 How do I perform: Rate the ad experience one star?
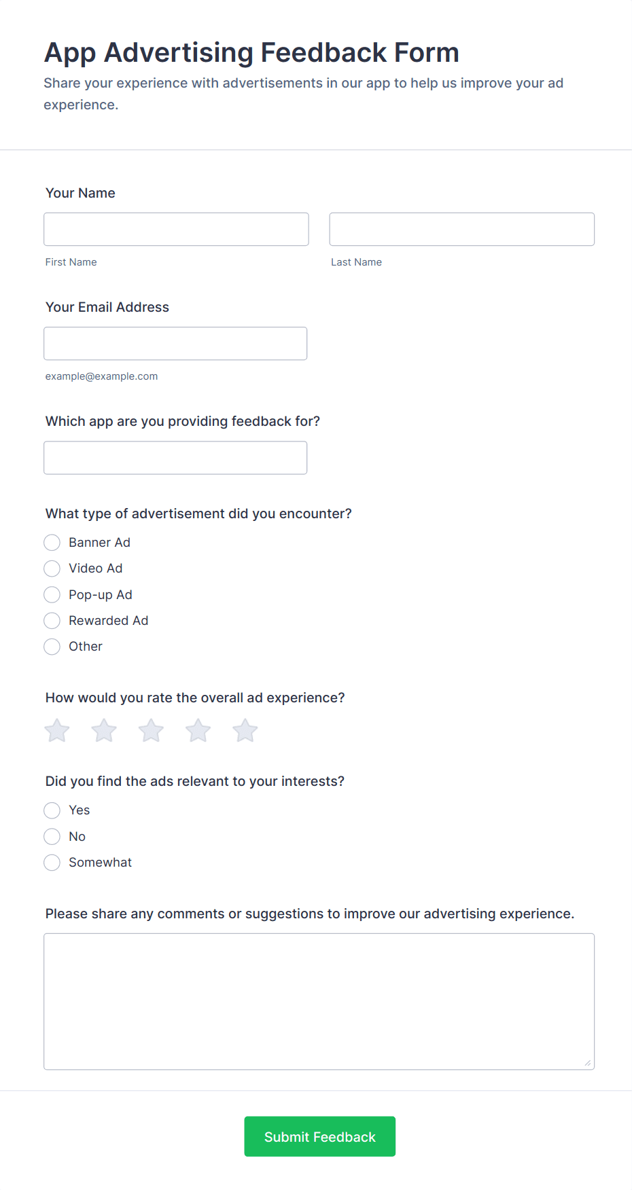56,730
